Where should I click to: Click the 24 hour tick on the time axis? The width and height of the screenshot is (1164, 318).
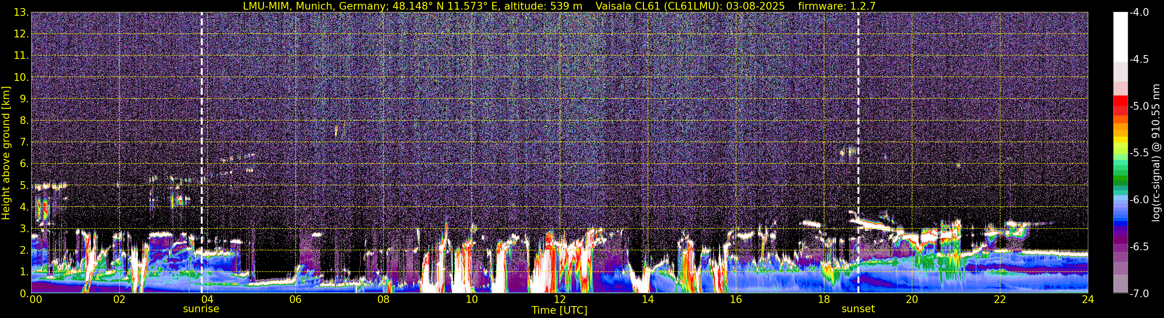[1088, 300]
